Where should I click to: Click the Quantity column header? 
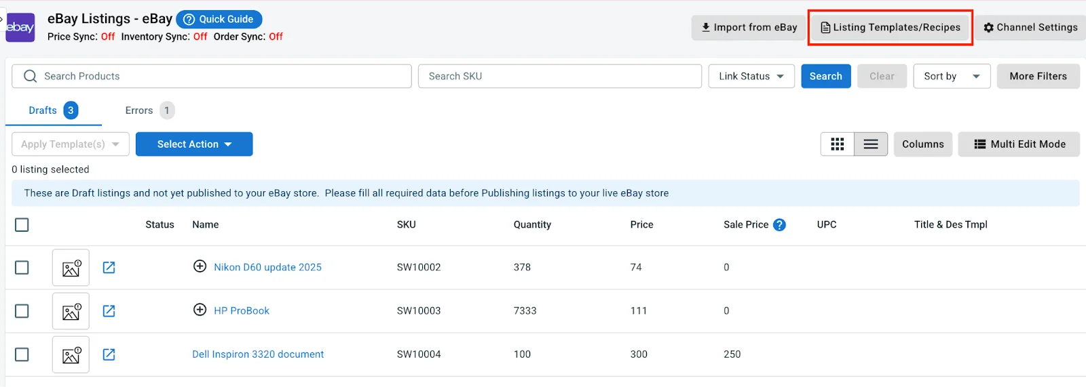click(x=532, y=224)
